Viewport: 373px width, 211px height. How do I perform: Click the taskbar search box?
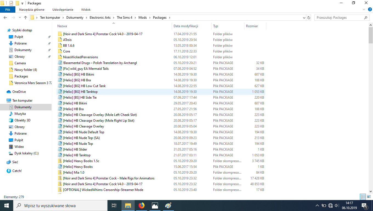[x=60, y=206]
